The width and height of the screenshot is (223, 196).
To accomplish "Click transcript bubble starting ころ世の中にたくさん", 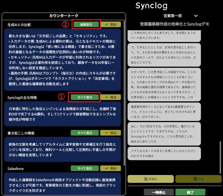I will [164, 36].
